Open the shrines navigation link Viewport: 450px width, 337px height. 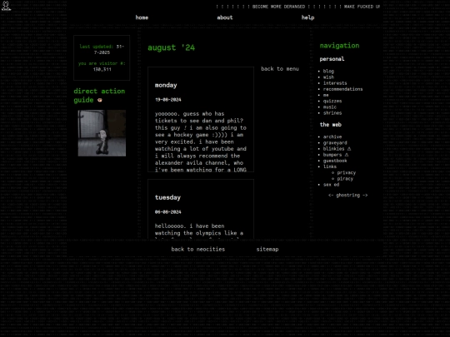(x=332, y=113)
